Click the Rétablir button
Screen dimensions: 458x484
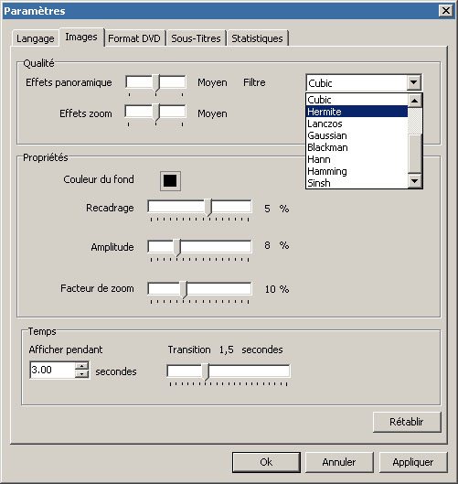pos(407,422)
